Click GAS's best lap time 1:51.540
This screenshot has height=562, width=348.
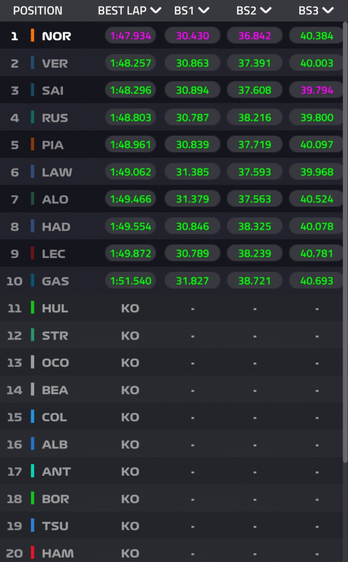coord(131,281)
